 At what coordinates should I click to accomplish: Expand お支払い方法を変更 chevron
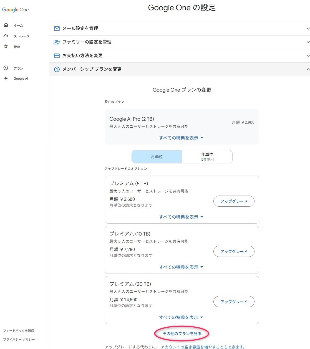point(308,56)
